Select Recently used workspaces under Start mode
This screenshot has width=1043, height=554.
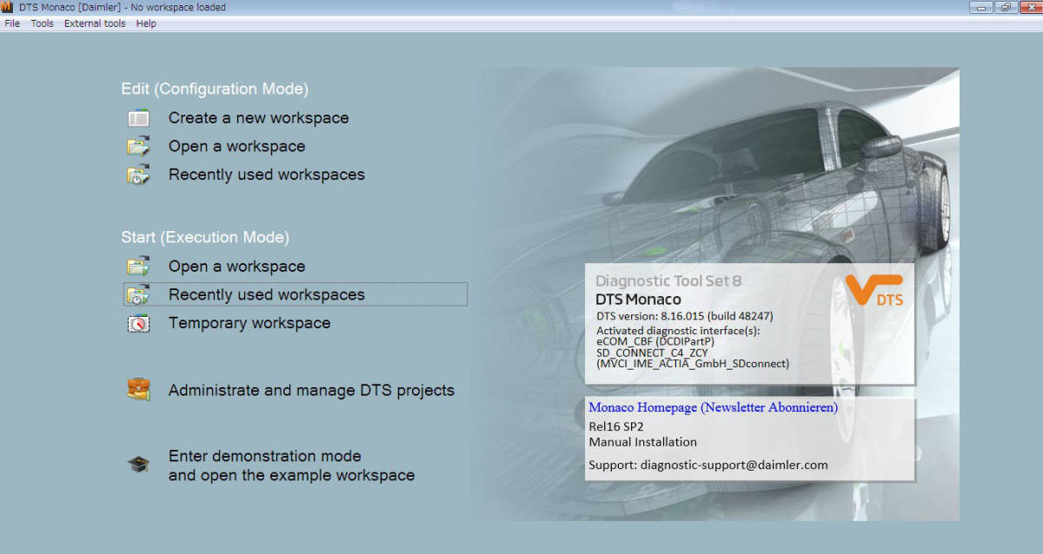pyautogui.click(x=266, y=294)
